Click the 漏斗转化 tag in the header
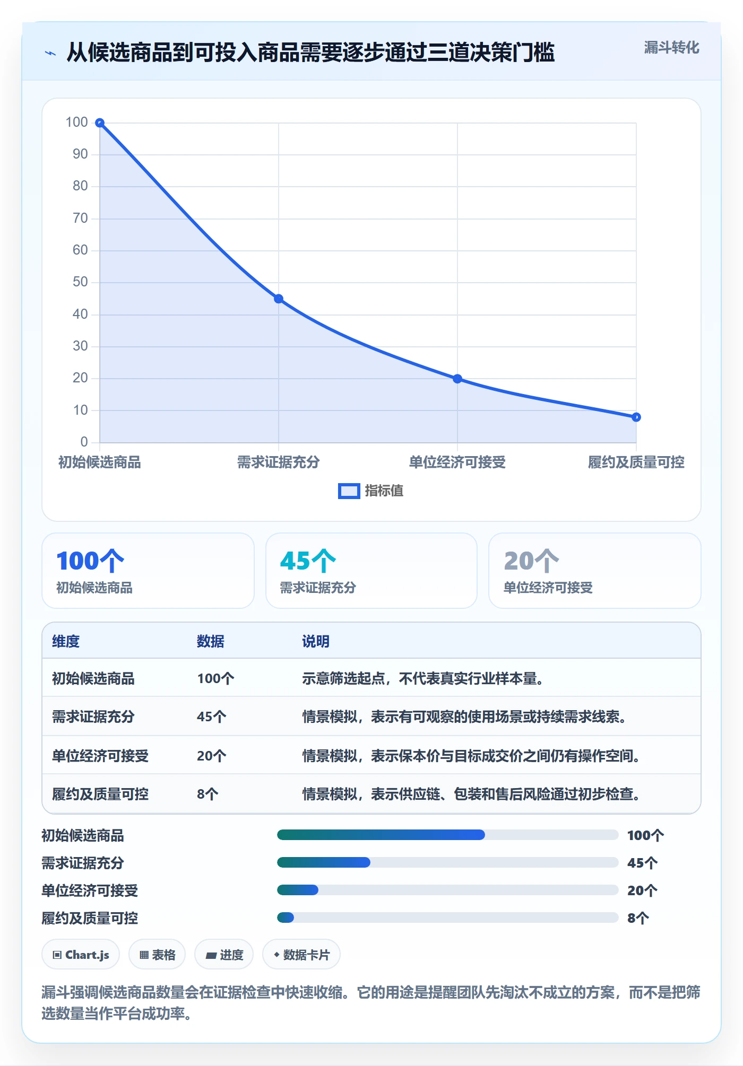This screenshot has width=743, height=1066. pos(671,48)
